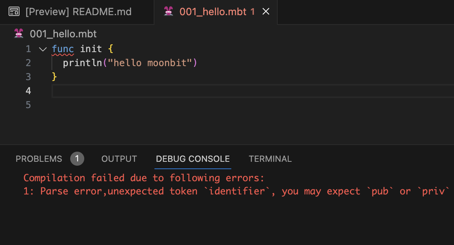The width and height of the screenshot is (454, 245).
Task: Click the MoonBit file icon in breadcrumb
Action: click(x=19, y=34)
